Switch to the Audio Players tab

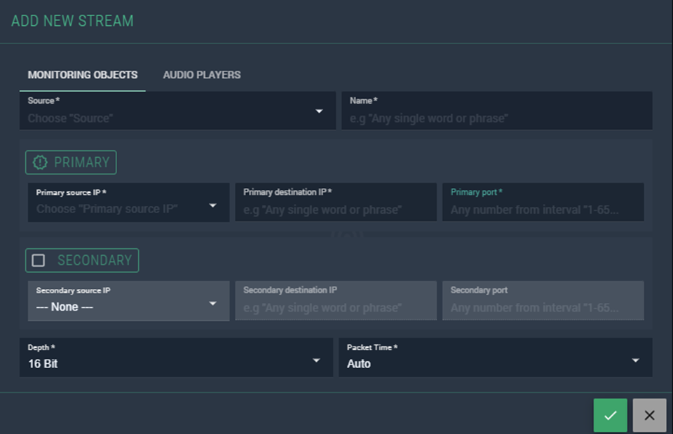tap(202, 75)
